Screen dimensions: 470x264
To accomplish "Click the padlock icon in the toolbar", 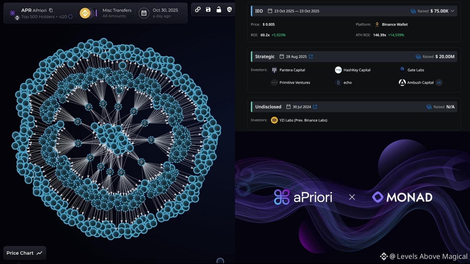I will 219,9.
